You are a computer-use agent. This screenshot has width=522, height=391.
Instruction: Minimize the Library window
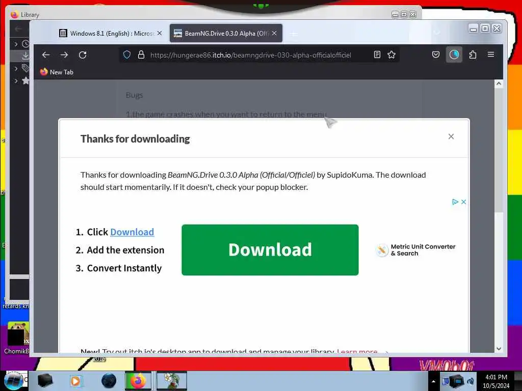tap(395, 14)
